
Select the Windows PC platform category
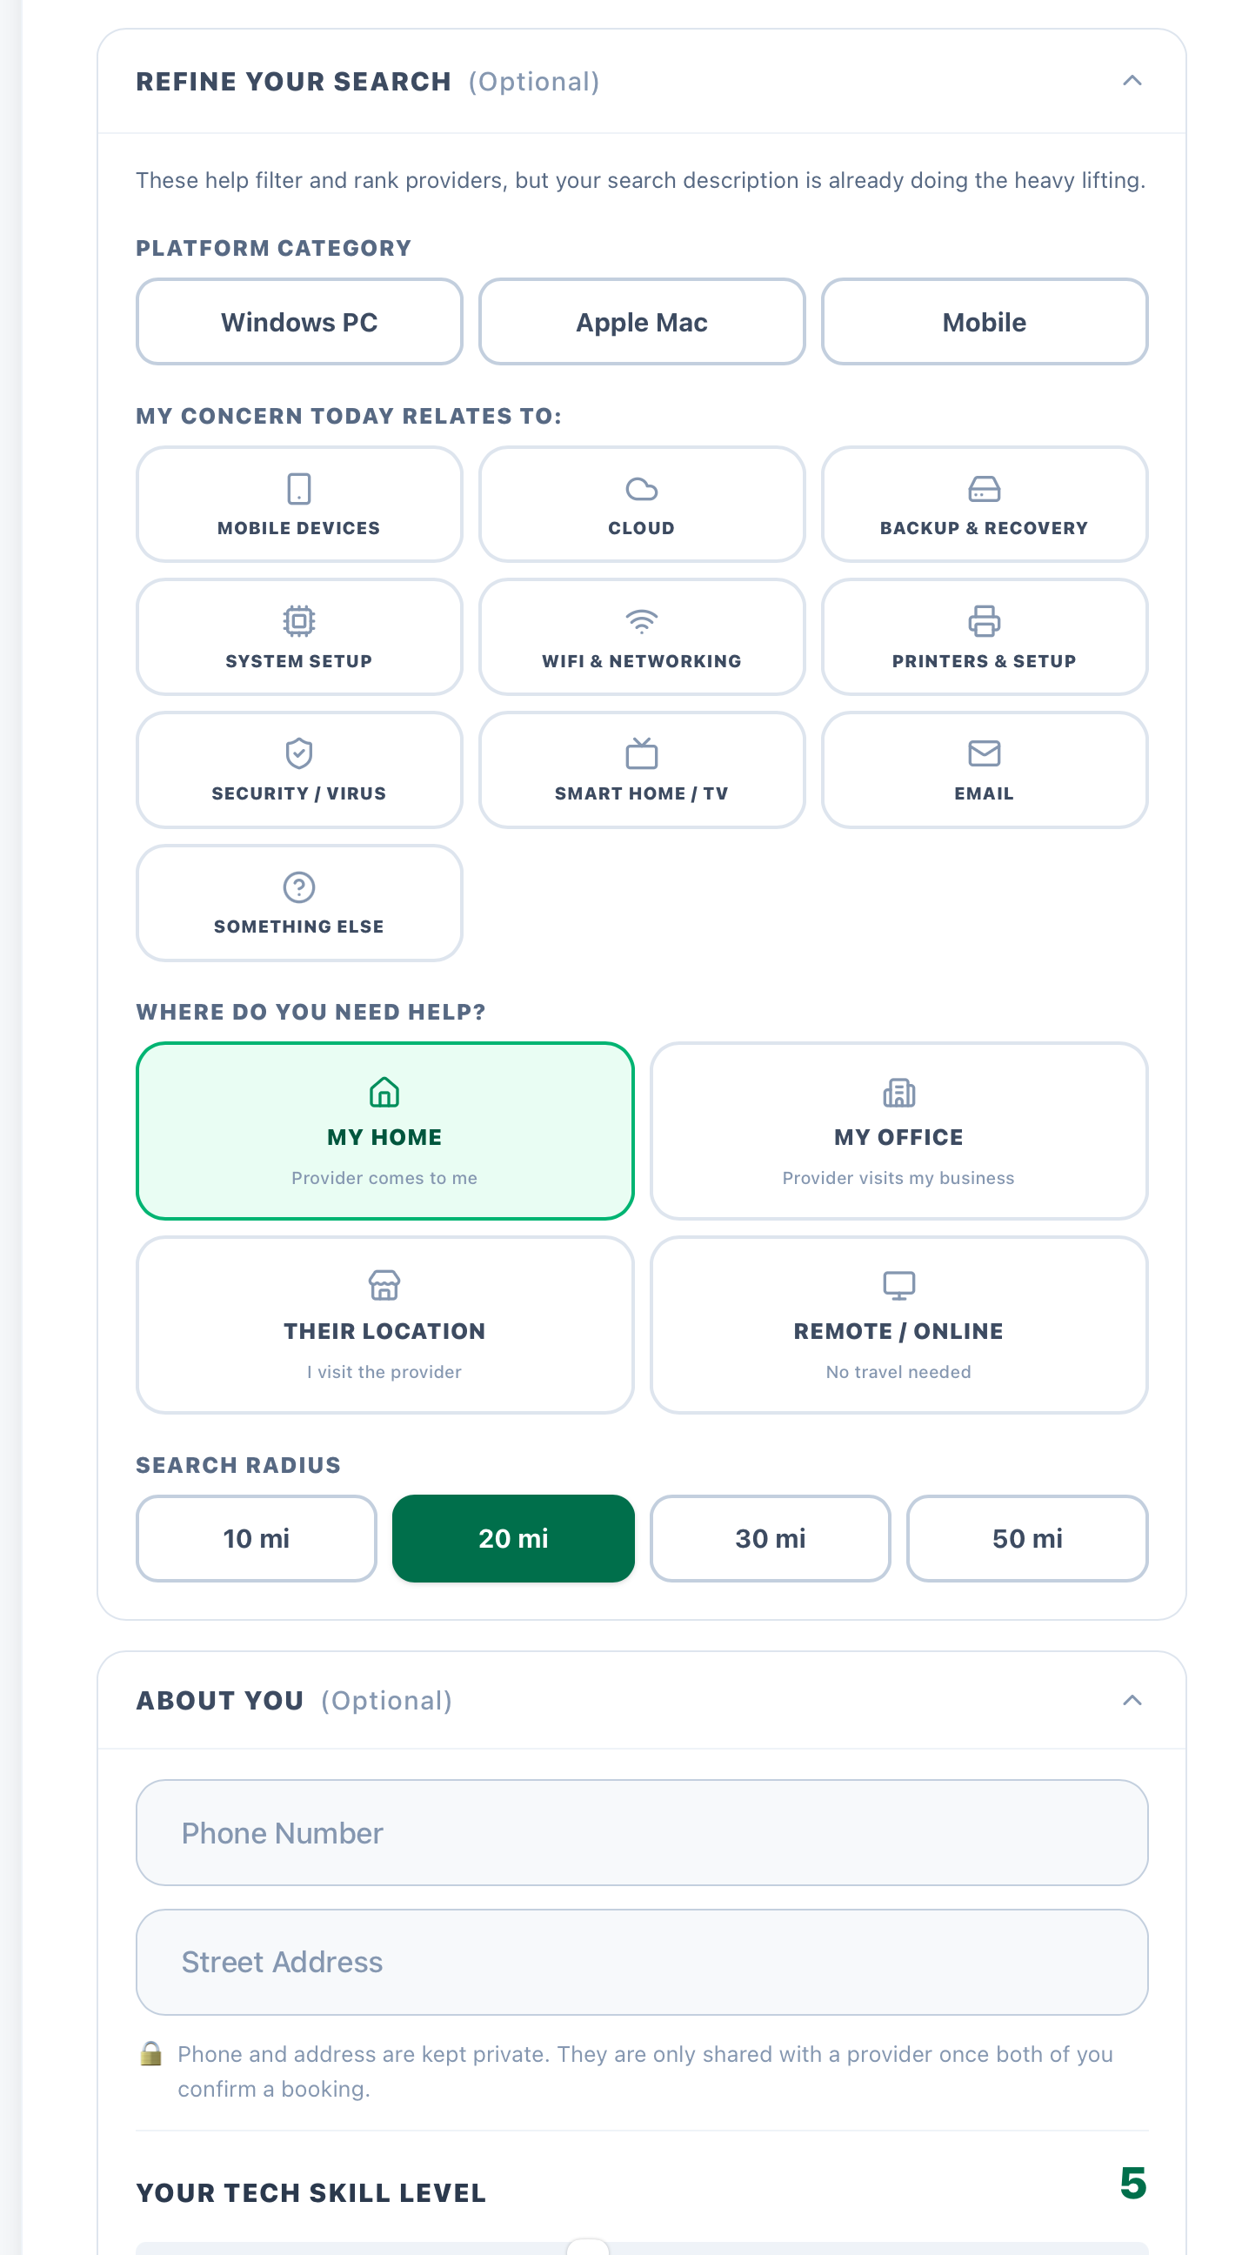pos(298,322)
